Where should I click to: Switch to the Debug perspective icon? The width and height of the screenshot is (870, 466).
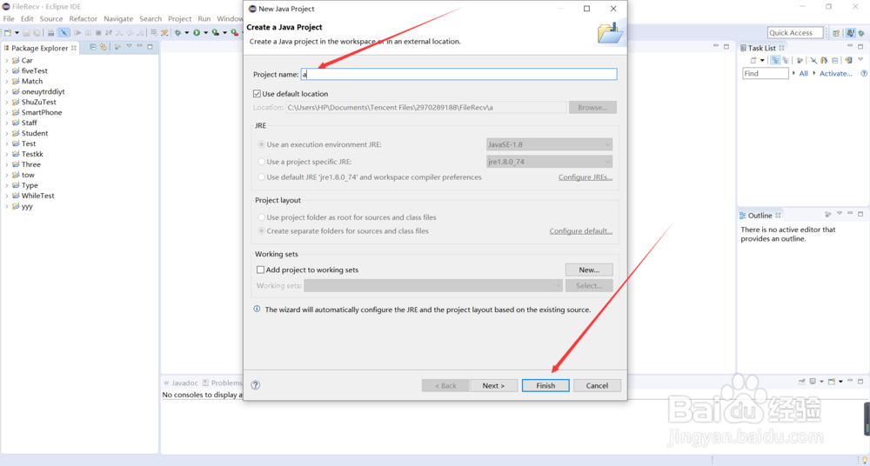coord(861,33)
